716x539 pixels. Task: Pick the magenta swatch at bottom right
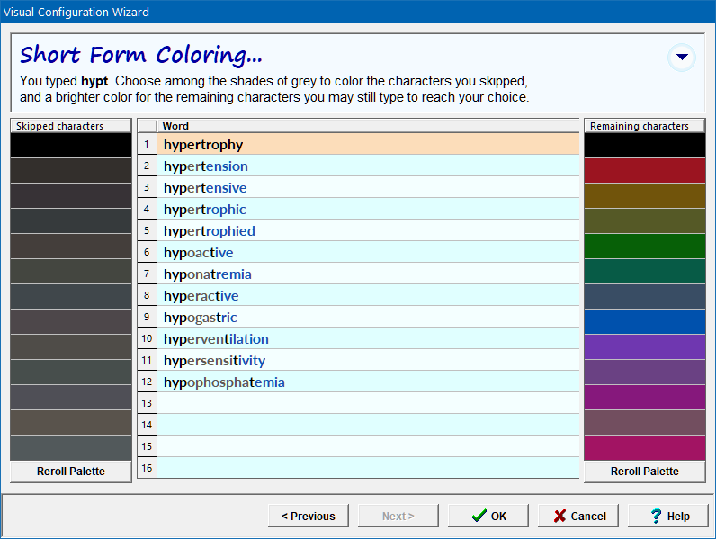pyautogui.click(x=645, y=447)
